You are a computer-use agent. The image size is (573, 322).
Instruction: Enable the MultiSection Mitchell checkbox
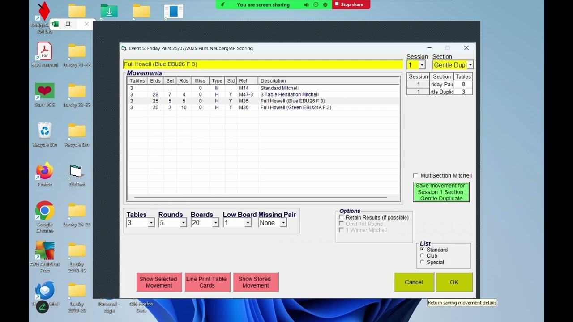[x=415, y=176]
